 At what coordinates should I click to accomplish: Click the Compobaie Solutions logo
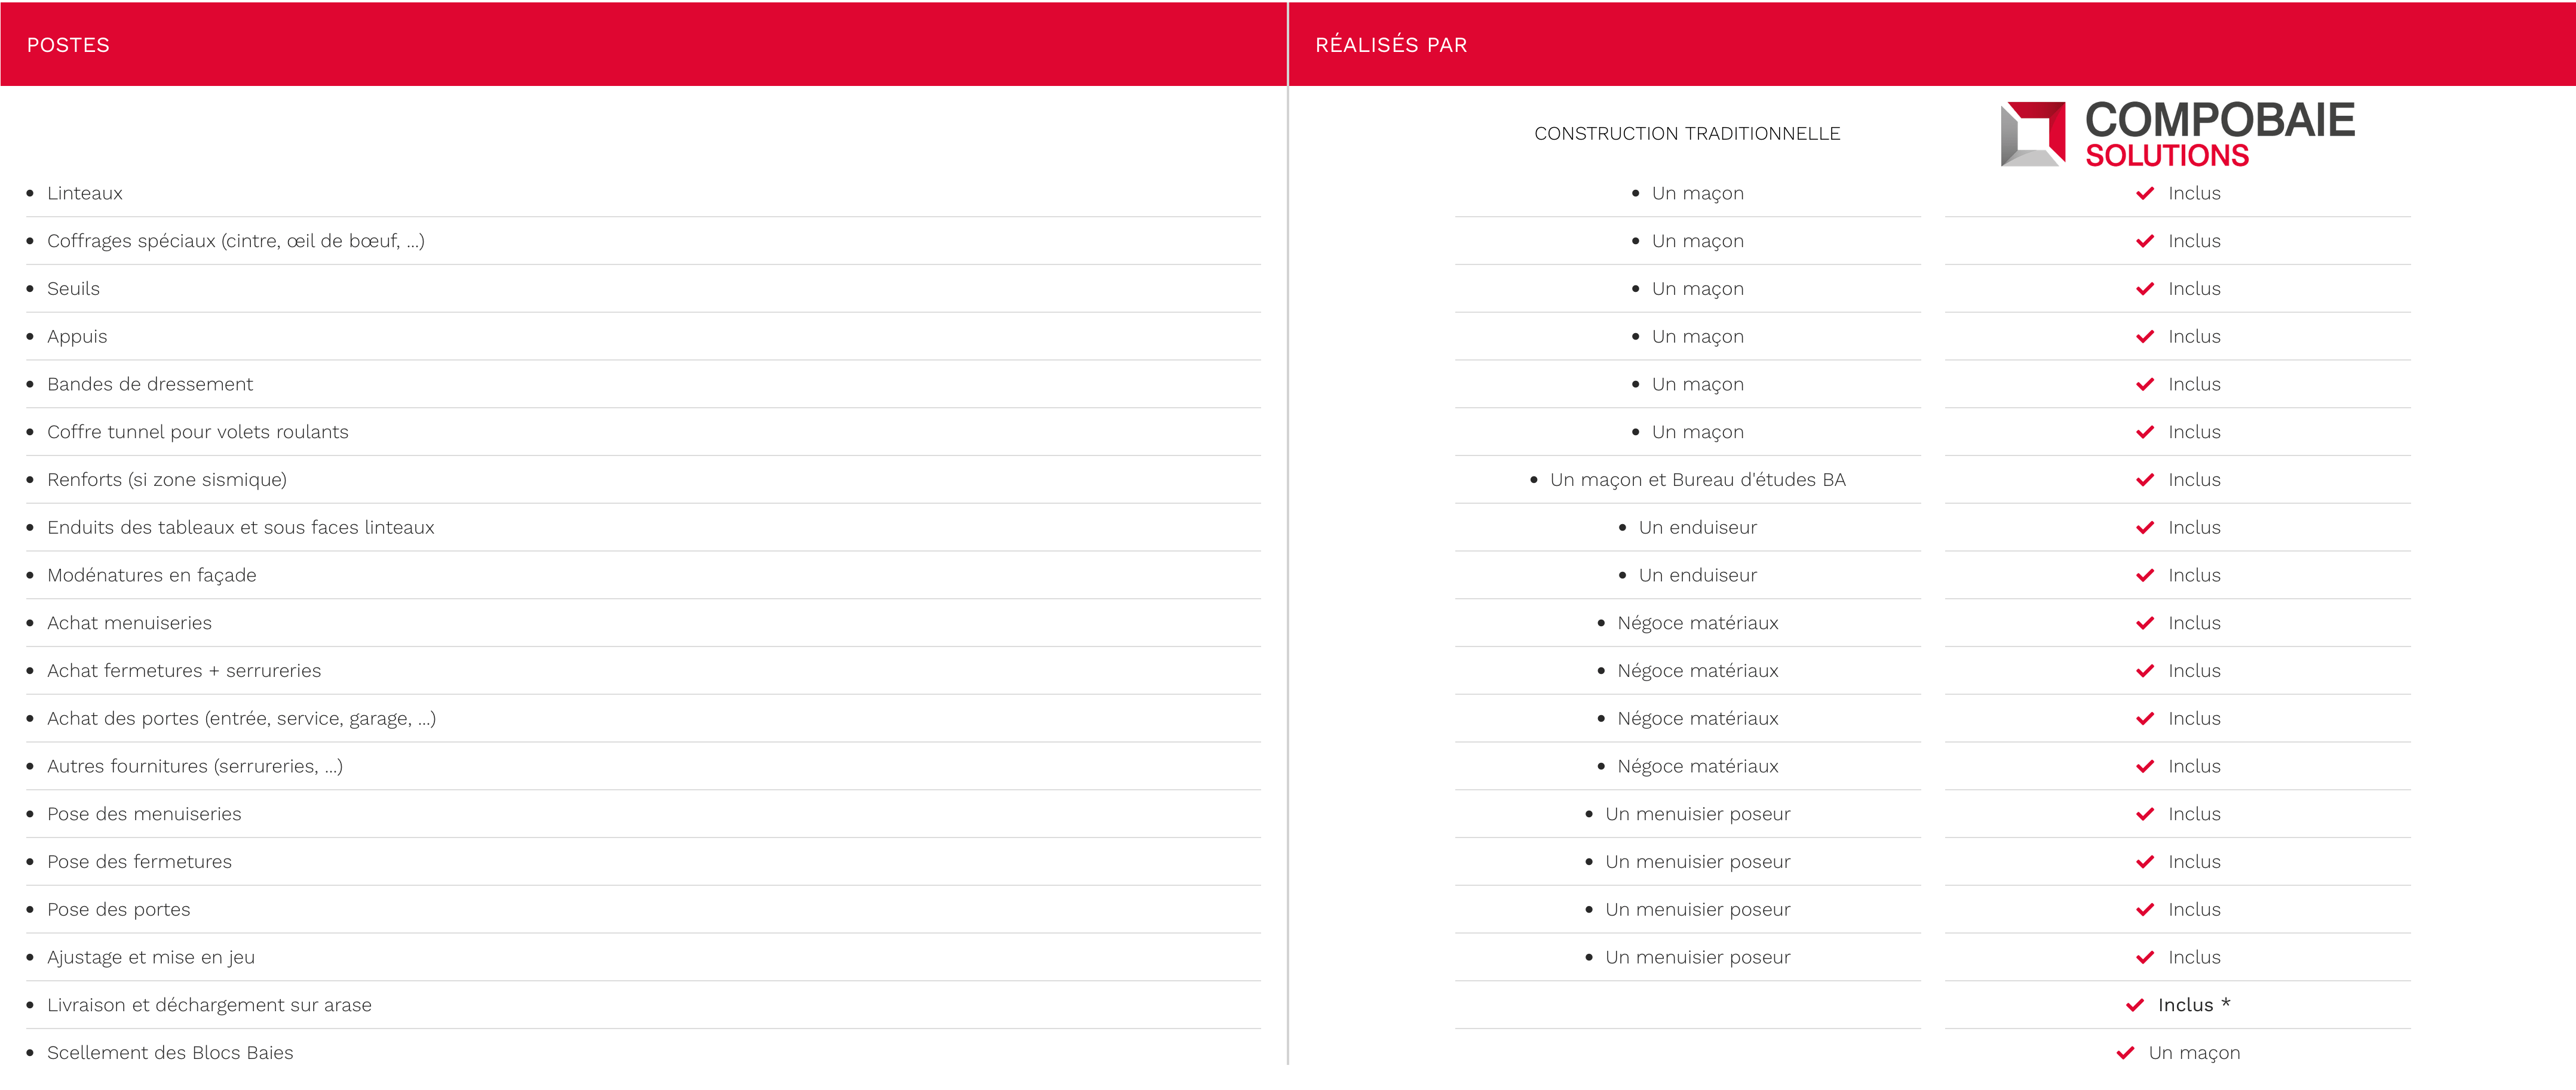pos(2177,134)
